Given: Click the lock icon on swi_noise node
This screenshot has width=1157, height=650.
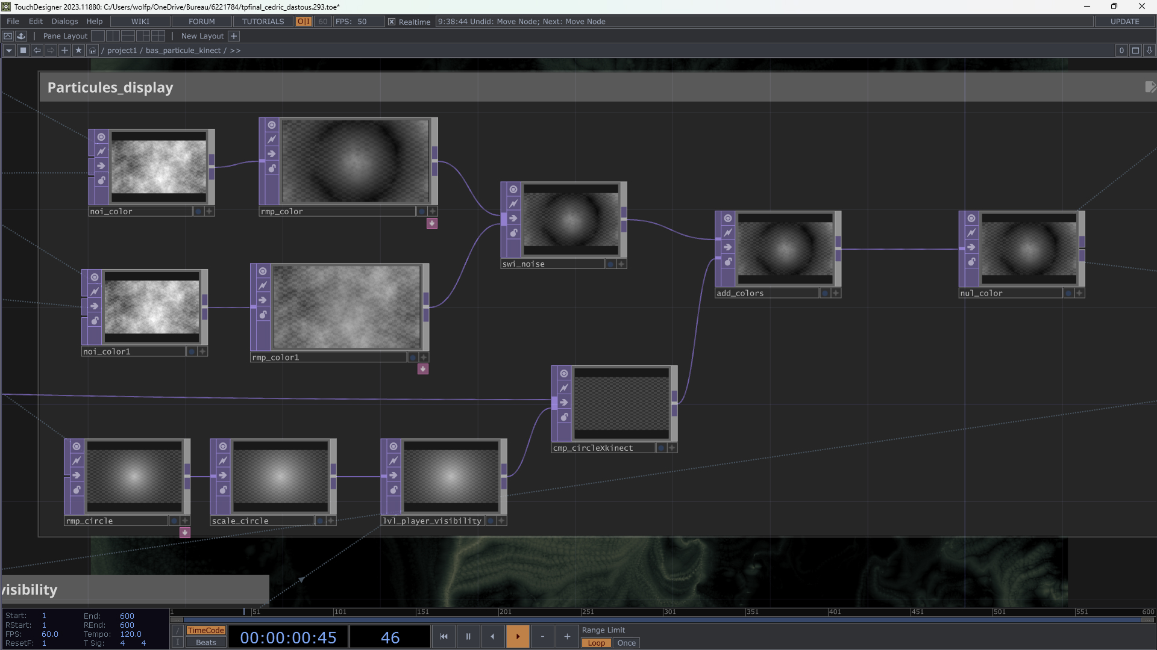Looking at the screenshot, I should tap(513, 233).
